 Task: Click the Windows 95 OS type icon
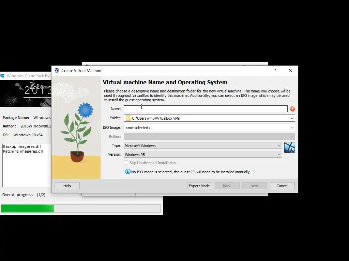pos(290,147)
